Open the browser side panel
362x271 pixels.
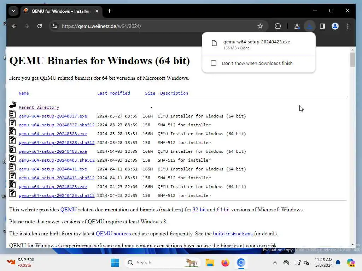pyautogui.click(x=322, y=26)
